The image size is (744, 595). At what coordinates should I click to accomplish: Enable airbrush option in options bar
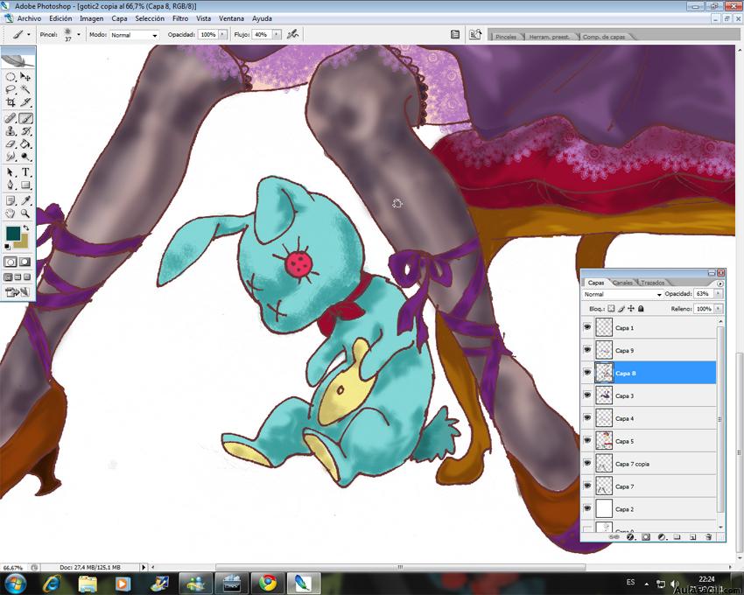coord(292,34)
